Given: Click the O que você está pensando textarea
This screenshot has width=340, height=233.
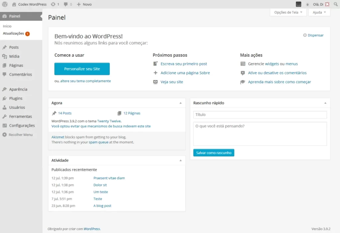Looking at the screenshot, I should 260,134.
